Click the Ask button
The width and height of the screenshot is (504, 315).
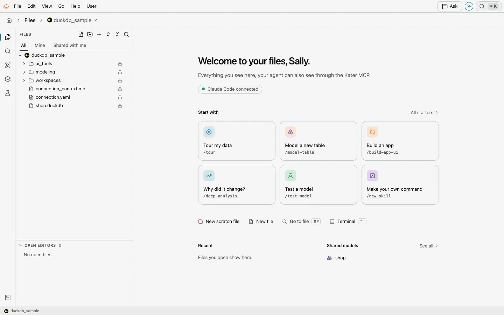pyautogui.click(x=450, y=6)
